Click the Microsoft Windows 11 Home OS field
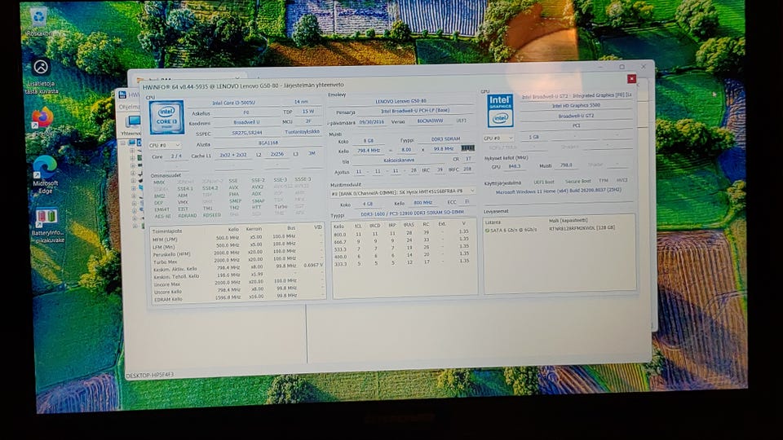This screenshot has height=440, width=783. [x=558, y=191]
